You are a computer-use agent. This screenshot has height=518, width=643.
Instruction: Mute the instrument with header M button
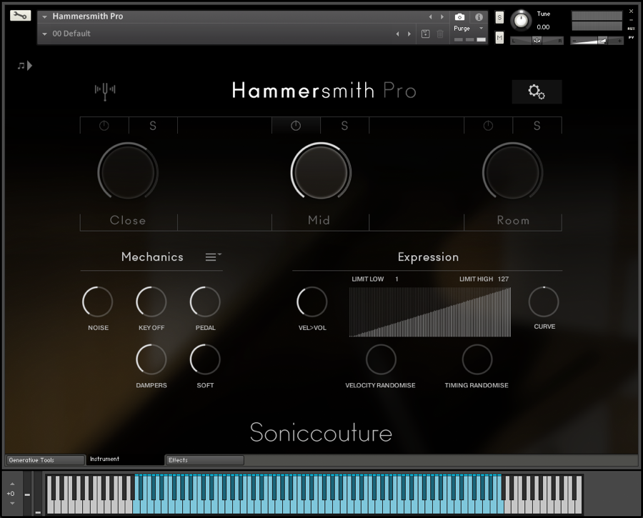(499, 38)
